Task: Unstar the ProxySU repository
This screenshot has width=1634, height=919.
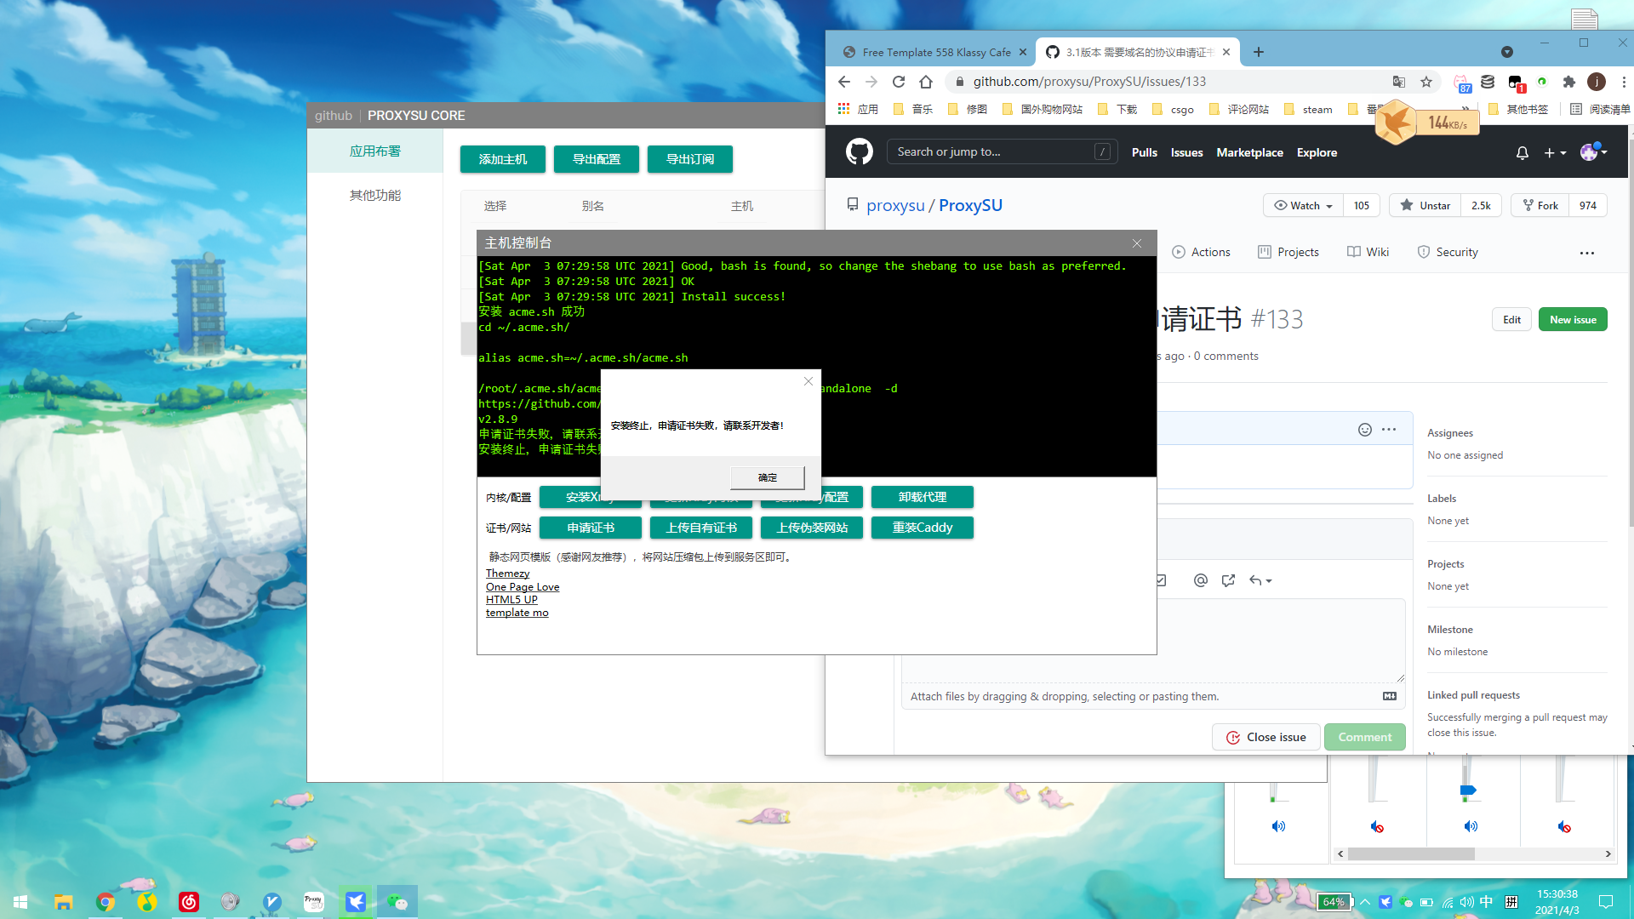Action: (x=1425, y=205)
